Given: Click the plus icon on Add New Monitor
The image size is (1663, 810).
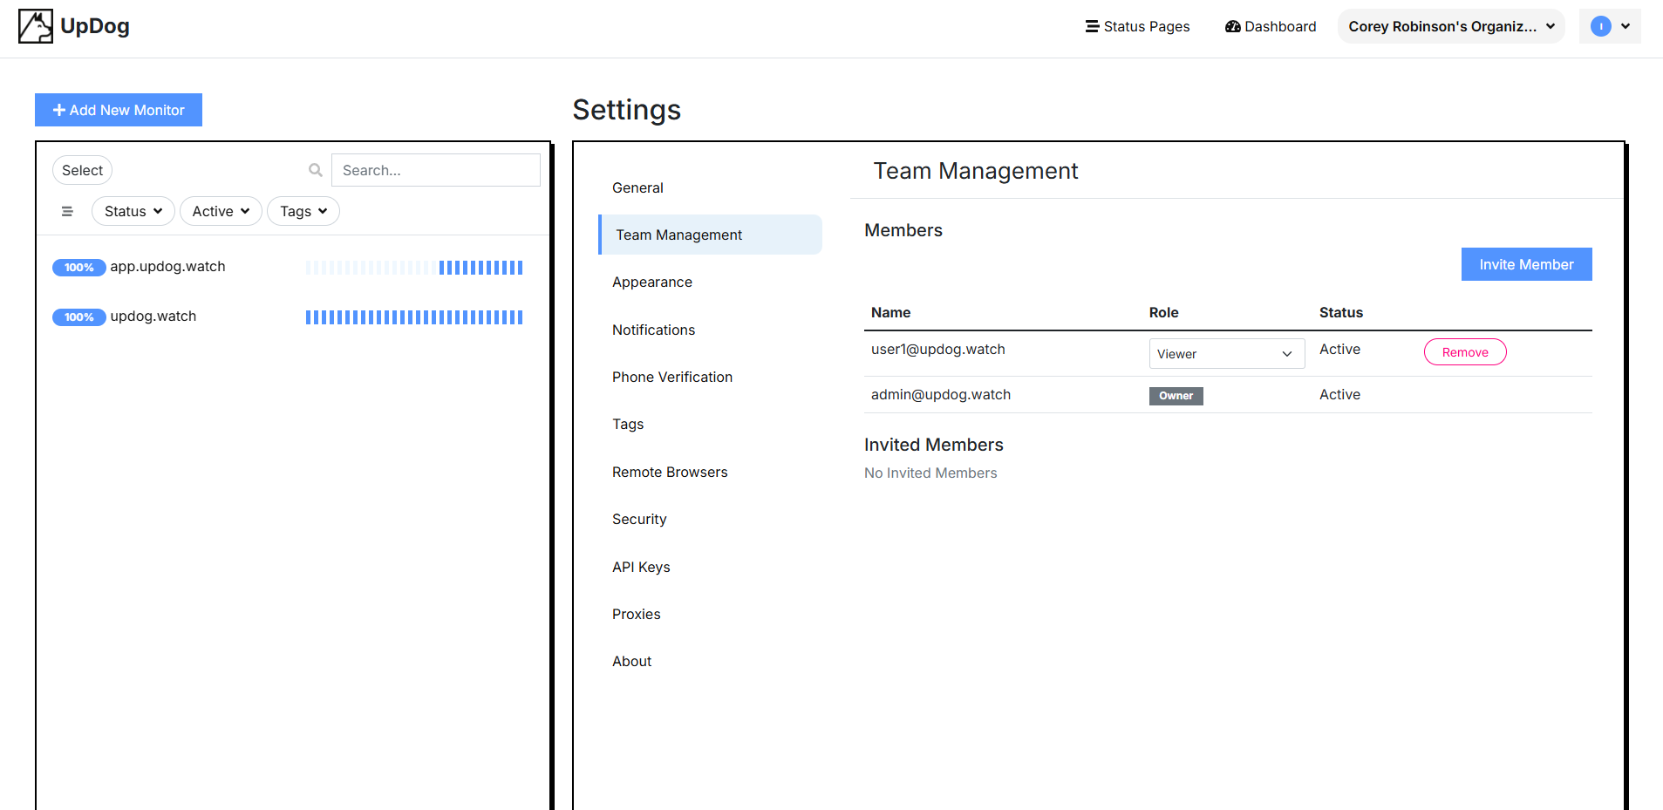Looking at the screenshot, I should [58, 110].
